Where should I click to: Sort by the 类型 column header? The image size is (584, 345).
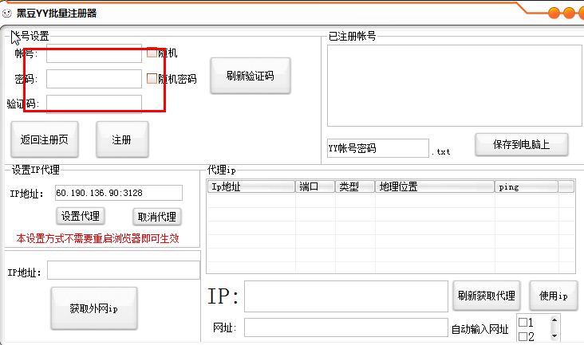(355, 186)
